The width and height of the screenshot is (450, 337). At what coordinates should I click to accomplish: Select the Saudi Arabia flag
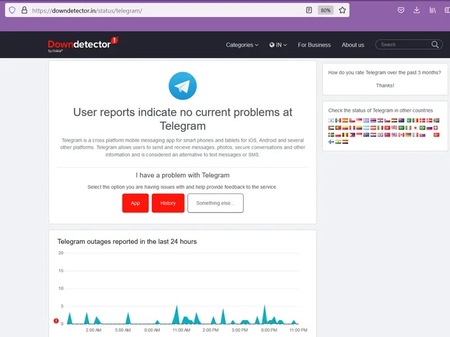click(x=401, y=128)
